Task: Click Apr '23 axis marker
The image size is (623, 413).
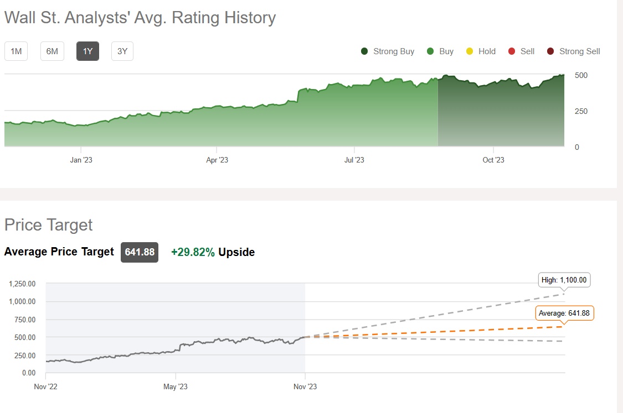Action: 217,160
